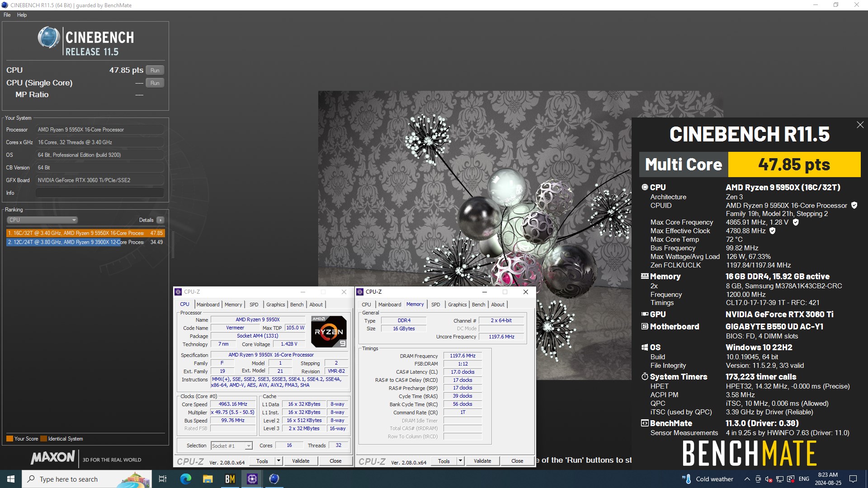Expand the ranking Details arrow

pyautogui.click(x=160, y=220)
